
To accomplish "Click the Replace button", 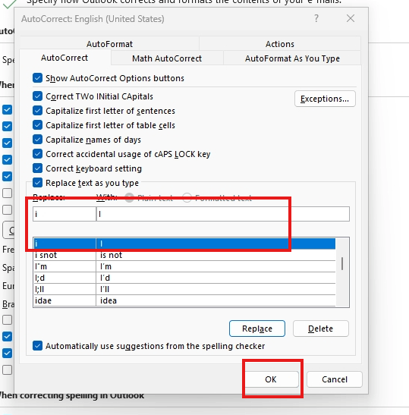I will (257, 329).
